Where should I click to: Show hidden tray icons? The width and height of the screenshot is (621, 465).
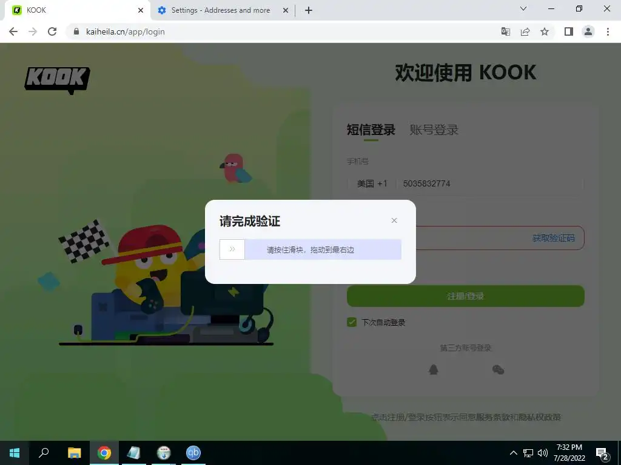click(x=513, y=453)
